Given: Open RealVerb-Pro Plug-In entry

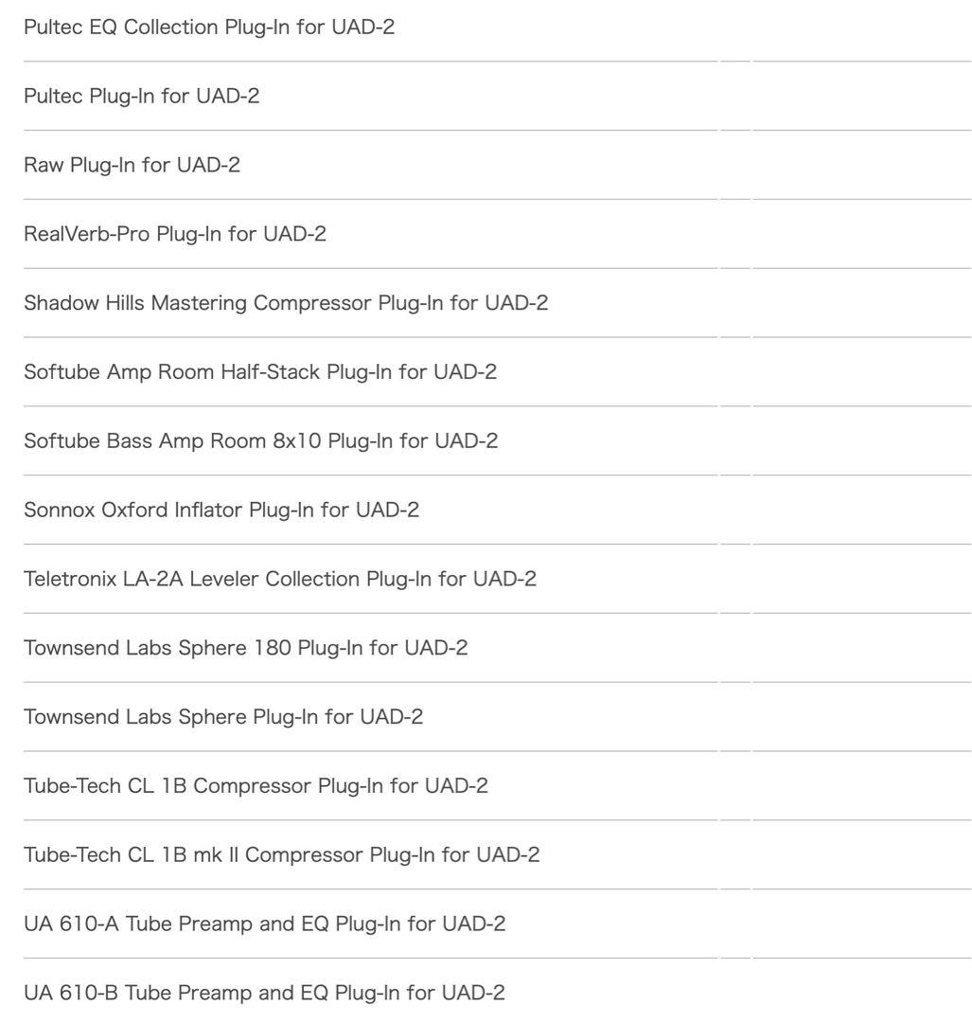Looking at the screenshot, I should [x=175, y=234].
